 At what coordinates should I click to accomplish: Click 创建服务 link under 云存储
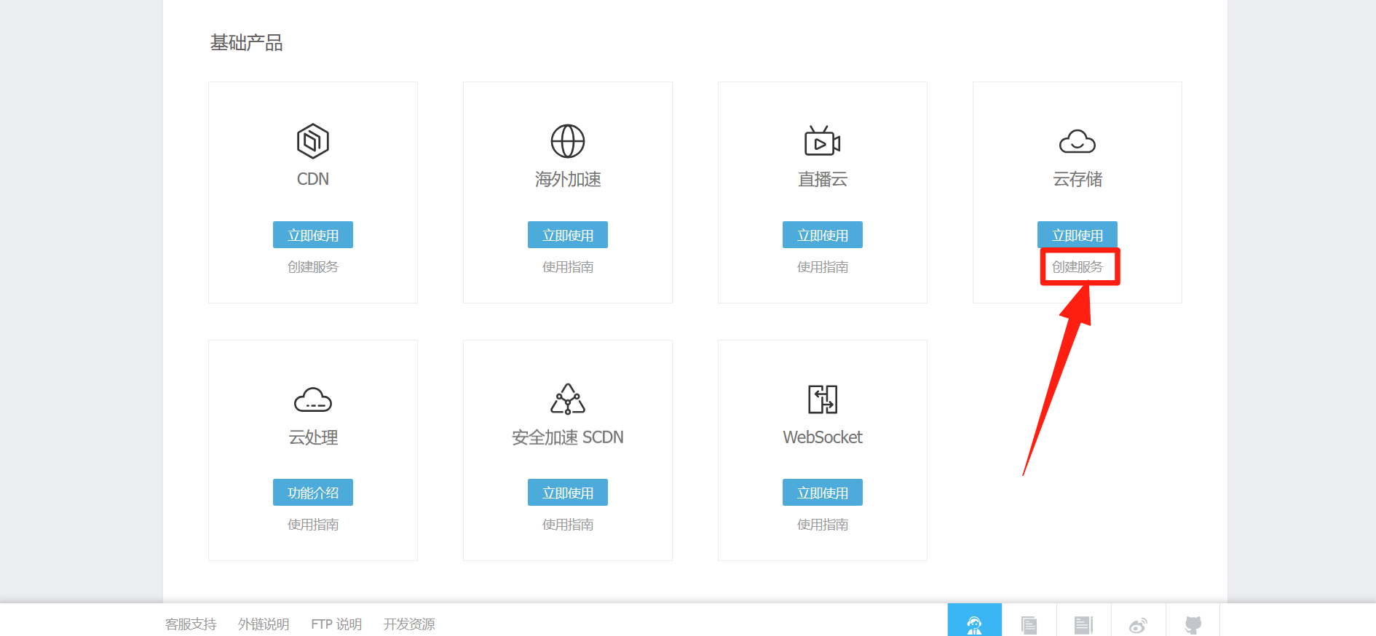tap(1077, 267)
